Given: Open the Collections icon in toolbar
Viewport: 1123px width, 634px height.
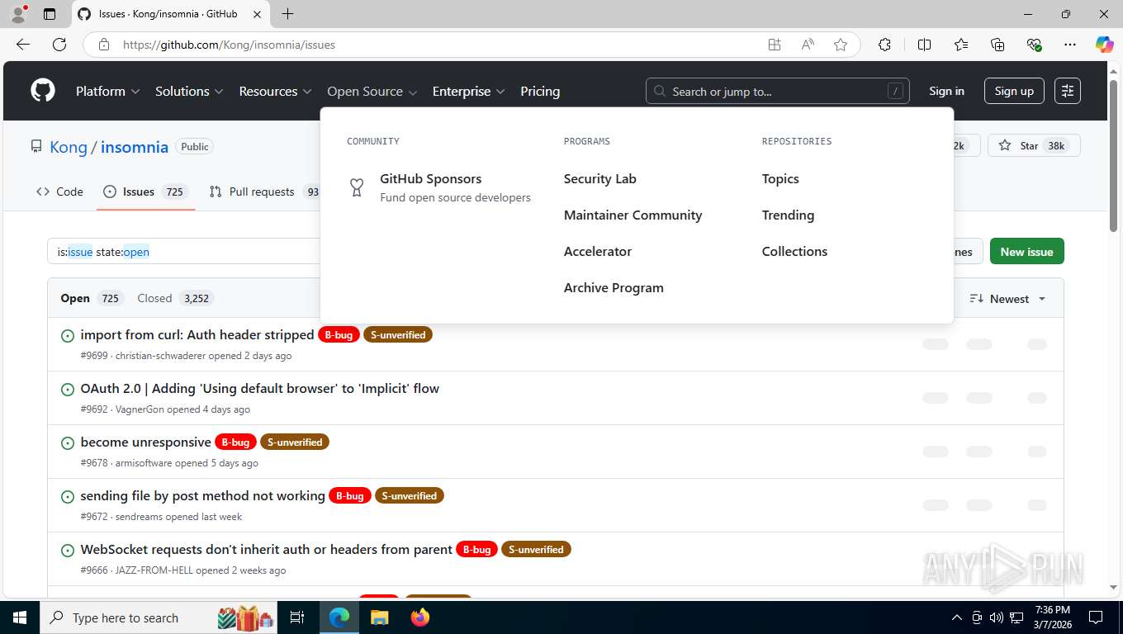Looking at the screenshot, I should click(x=997, y=45).
